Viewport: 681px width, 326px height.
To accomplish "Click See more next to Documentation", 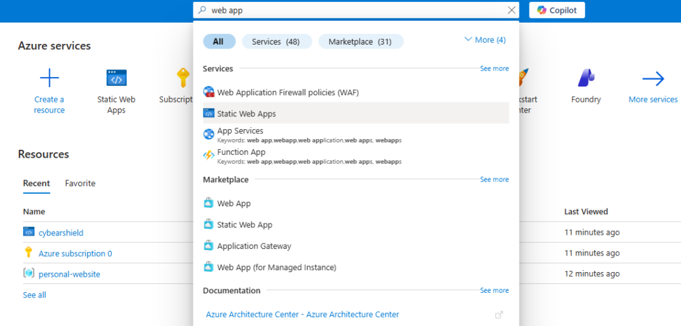I will (494, 291).
